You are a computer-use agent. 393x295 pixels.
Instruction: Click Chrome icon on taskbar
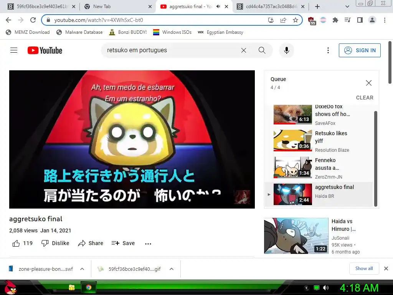coord(88,287)
